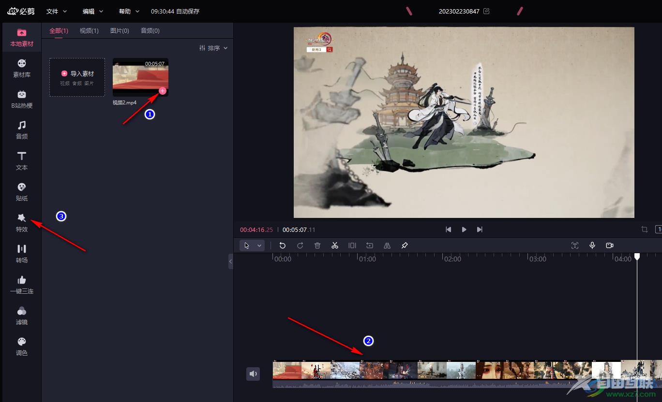The width and height of the screenshot is (662, 402).
Task: Expand the selection tool dropdown arrow
Action: pos(259,245)
